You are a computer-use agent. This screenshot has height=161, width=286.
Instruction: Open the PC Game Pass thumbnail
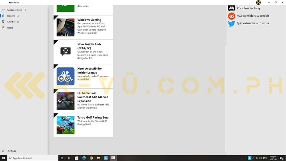[x=65, y=101]
